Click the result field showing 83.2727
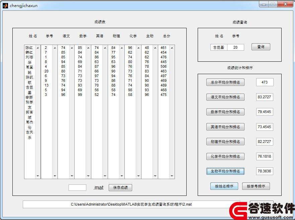Viewport: 295px width, 220px height. click(x=265, y=97)
